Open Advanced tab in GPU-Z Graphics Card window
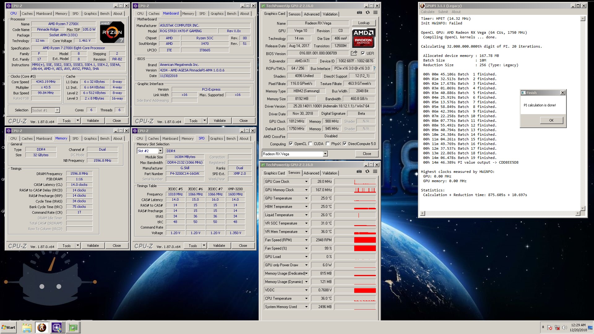Image resolution: width=594 pixels, height=334 pixels. pyautogui.click(x=312, y=14)
